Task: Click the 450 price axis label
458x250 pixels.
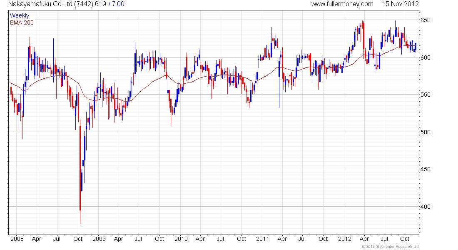Action: [425, 169]
